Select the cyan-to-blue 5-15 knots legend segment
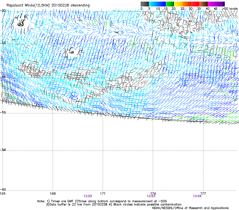 (x=157, y=4)
